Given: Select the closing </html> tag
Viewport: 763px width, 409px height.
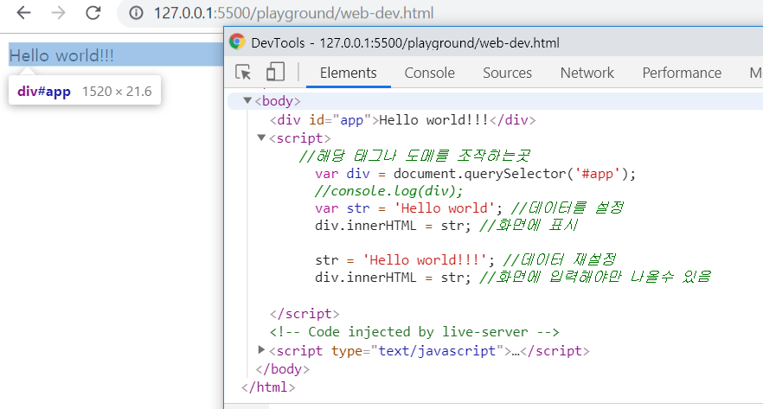Looking at the screenshot, I should (268, 387).
